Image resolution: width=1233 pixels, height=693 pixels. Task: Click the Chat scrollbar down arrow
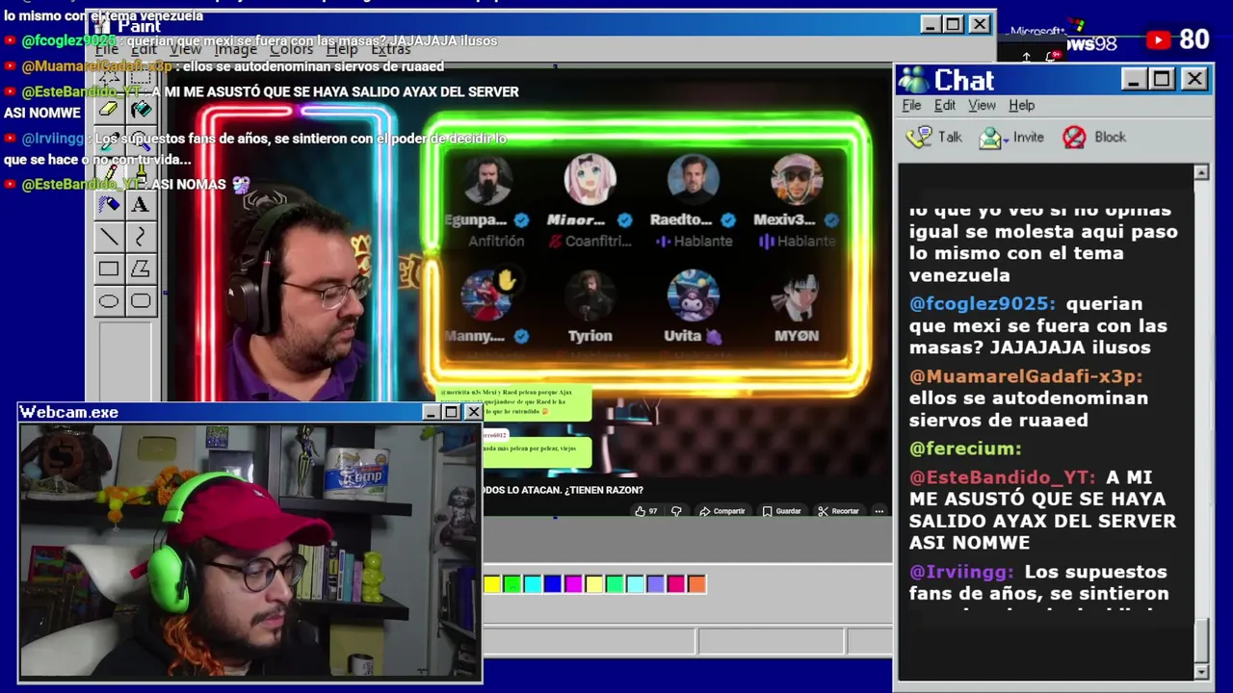[1201, 671]
